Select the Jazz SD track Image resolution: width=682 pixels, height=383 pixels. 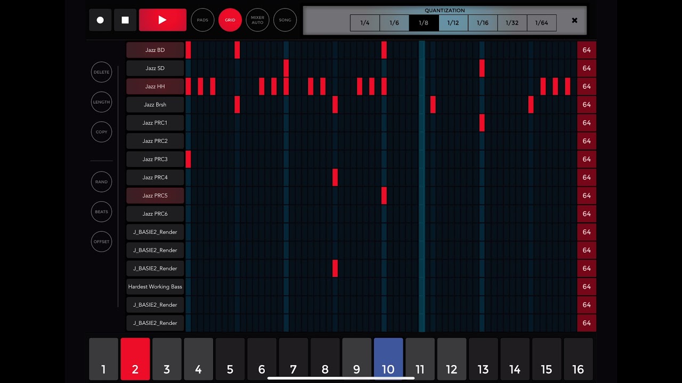tap(155, 68)
